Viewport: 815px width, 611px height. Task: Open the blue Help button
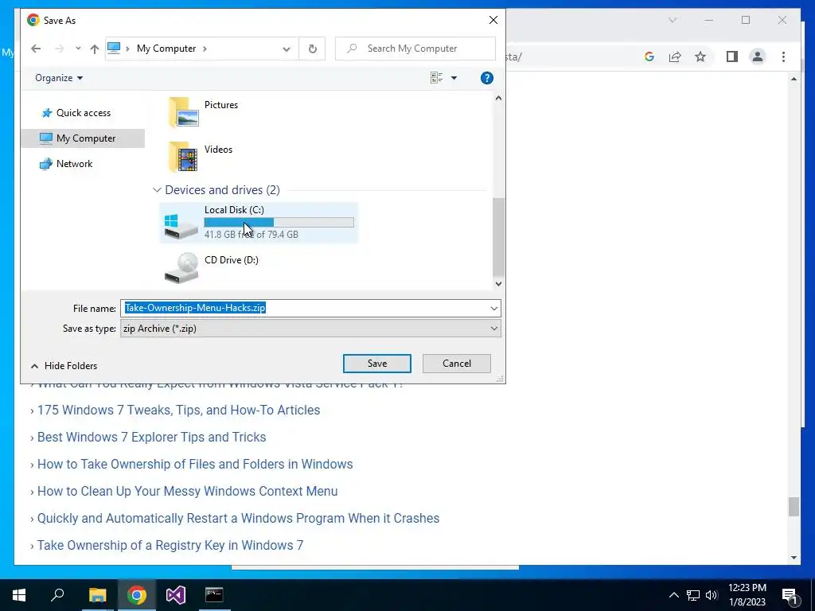(x=486, y=78)
